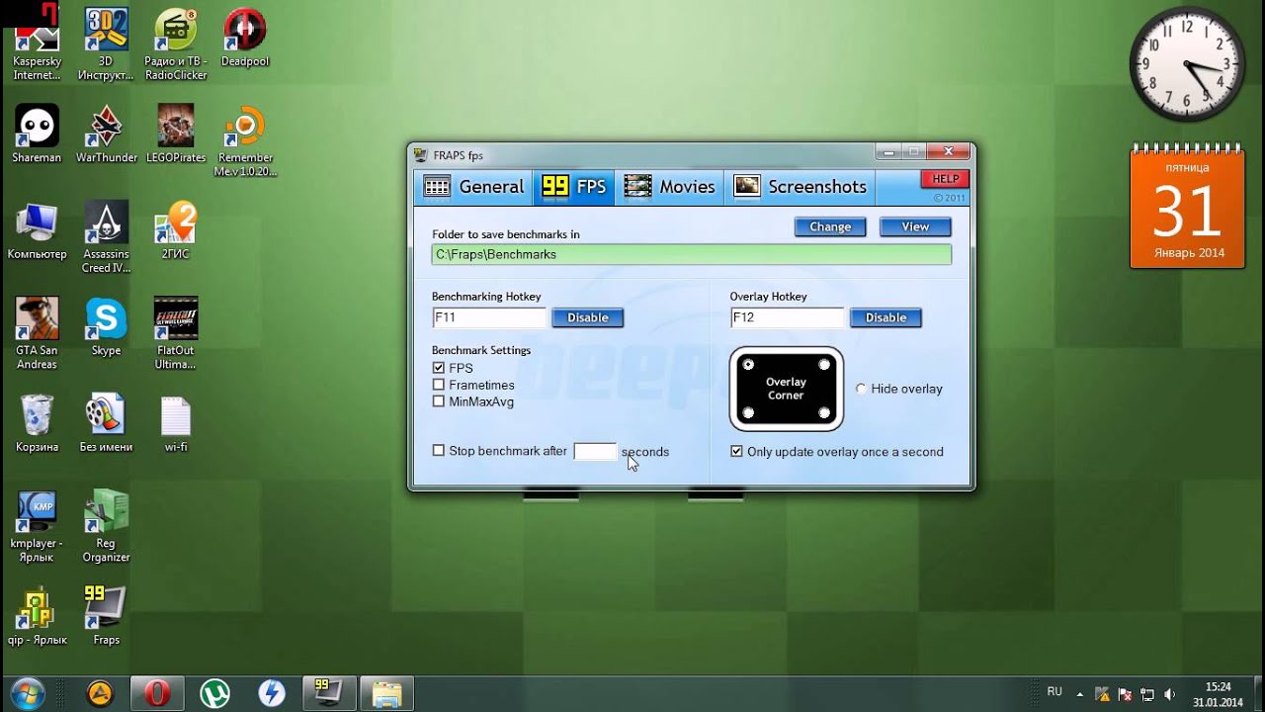Launch Assassins Creed IV shortcut
This screenshot has height=712, width=1265.
[x=106, y=238]
